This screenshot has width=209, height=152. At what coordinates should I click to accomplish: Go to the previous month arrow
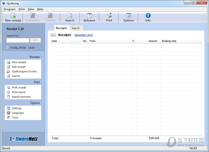[52, 35]
